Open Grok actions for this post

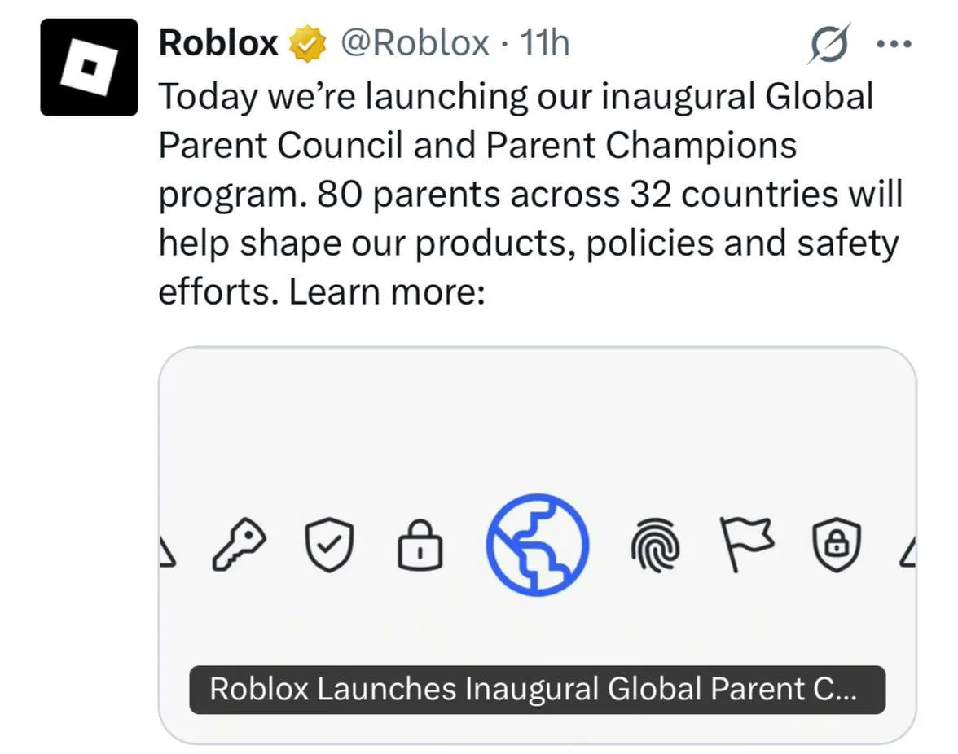(x=830, y=42)
